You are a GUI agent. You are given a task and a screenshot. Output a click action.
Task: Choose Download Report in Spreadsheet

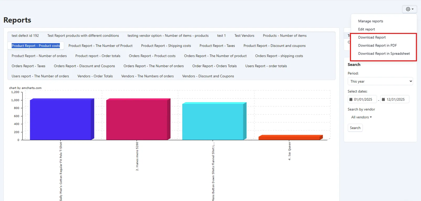pyautogui.click(x=384, y=54)
